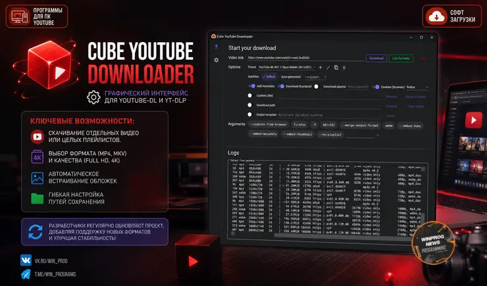Viewport: 487px width, 286px height.
Task: Select the --cookies-from-browser argument chip
Action: (269, 125)
